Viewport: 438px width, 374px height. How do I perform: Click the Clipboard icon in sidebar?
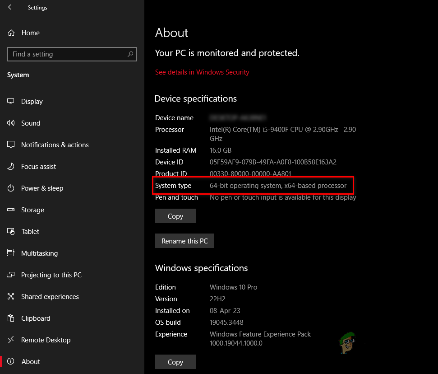tap(11, 318)
